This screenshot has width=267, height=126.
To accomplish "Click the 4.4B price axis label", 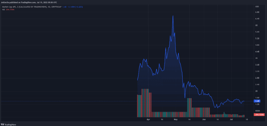I will (x=257, y=52).
